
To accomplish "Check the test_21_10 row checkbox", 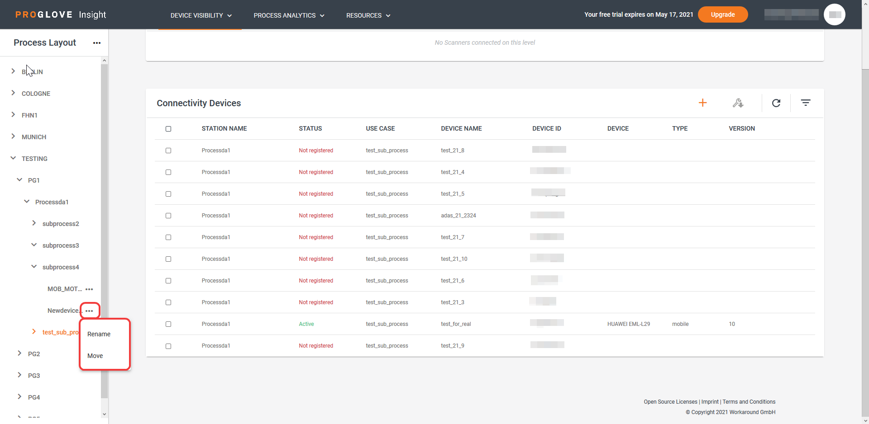I will click(x=168, y=259).
